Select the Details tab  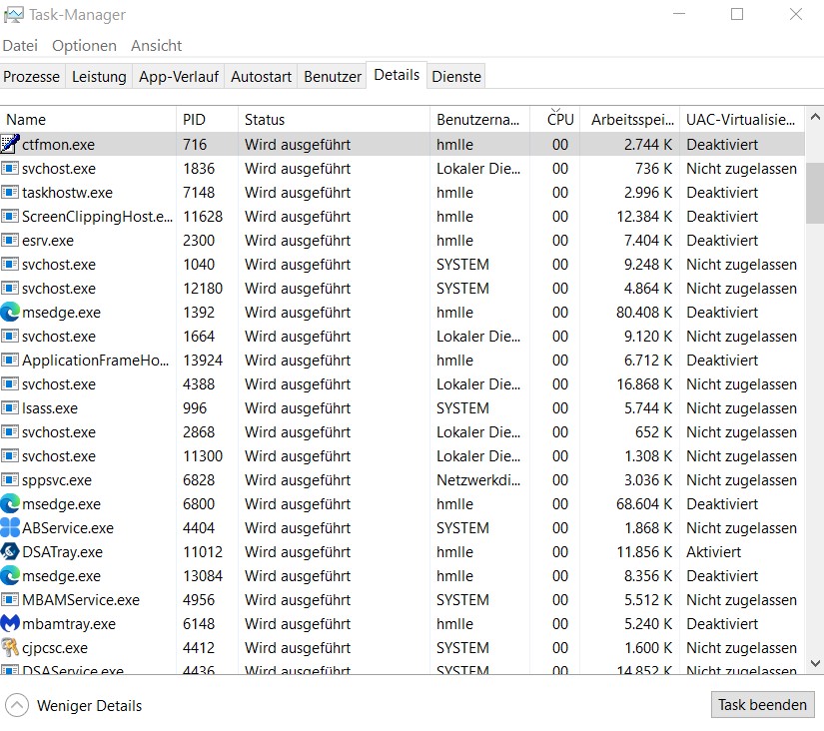(x=397, y=75)
